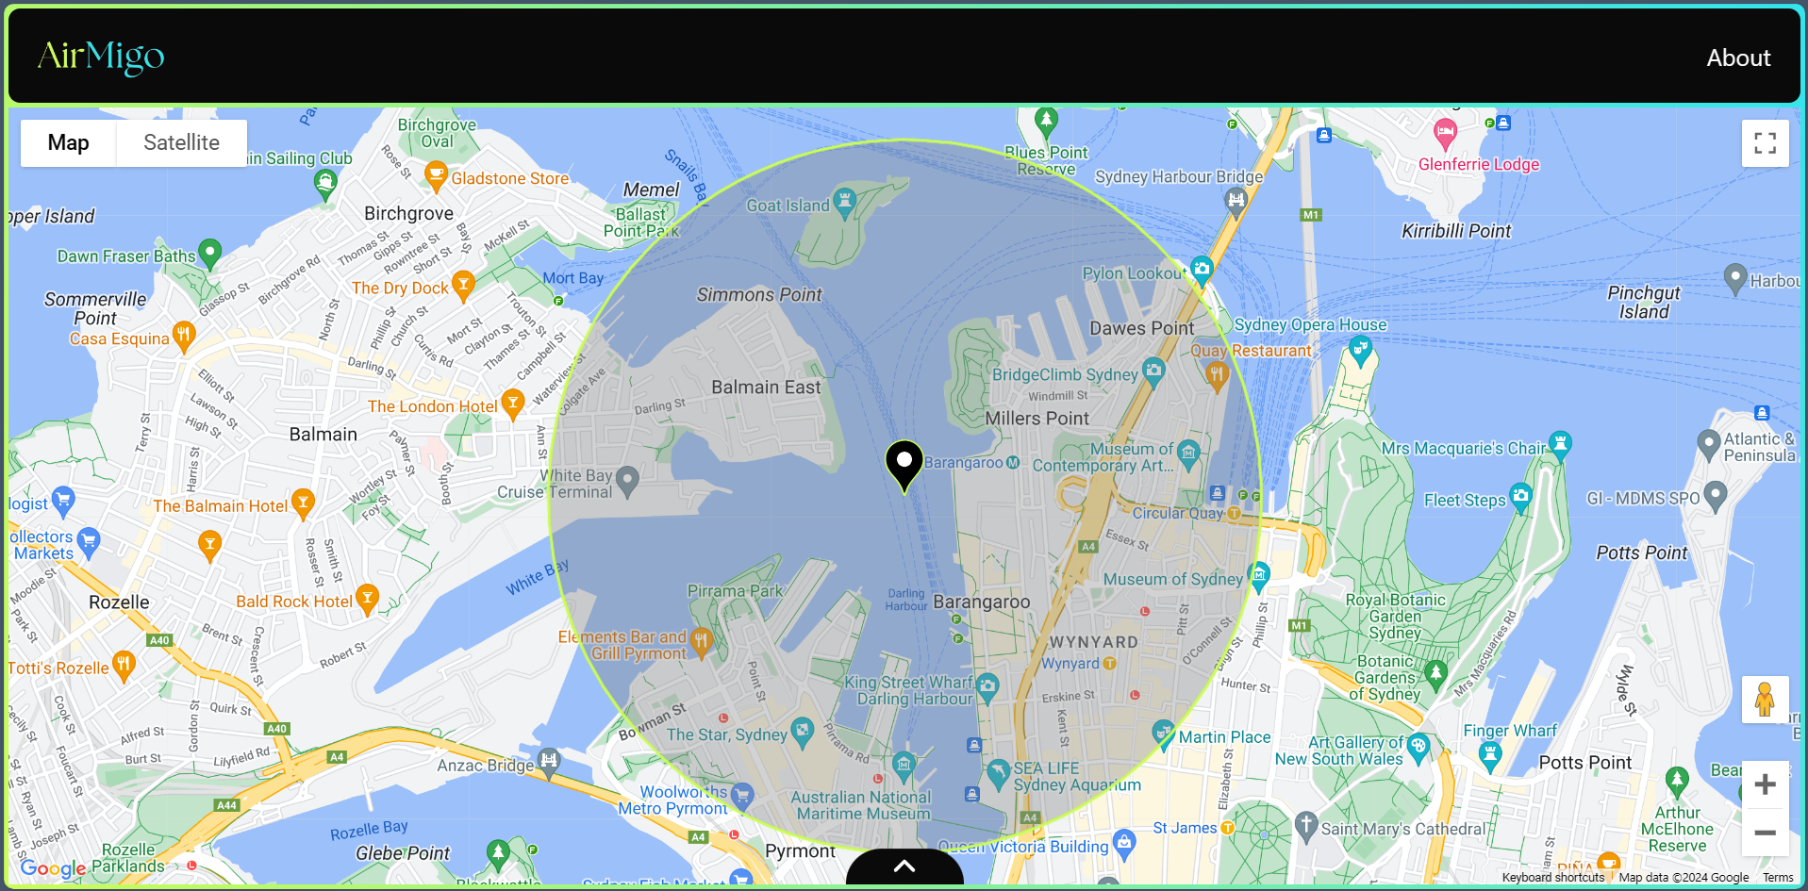Open Keyboard shortcuts link
The image size is (1808, 891).
(1552, 878)
